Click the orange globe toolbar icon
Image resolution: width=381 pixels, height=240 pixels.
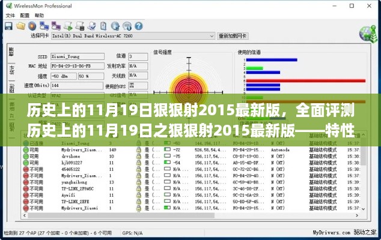coord(32,26)
